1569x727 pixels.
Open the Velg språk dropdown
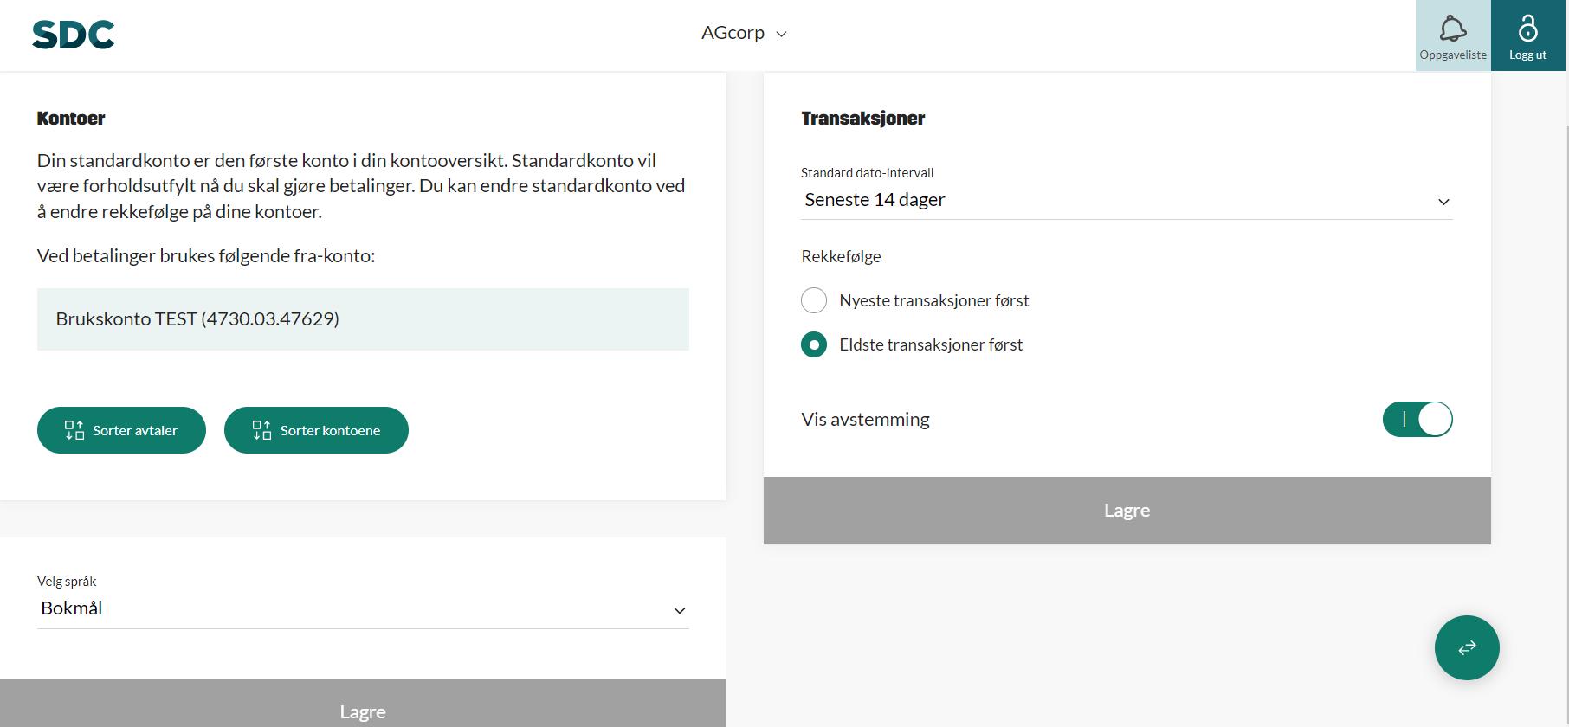pos(362,608)
